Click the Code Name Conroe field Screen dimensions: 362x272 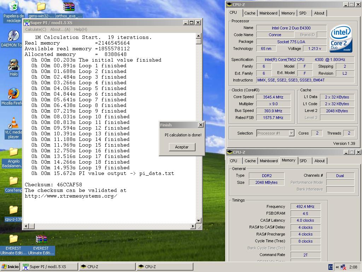275,35
